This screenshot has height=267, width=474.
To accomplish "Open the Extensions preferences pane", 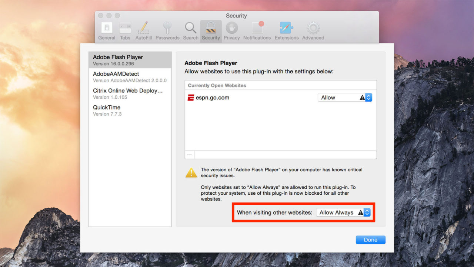I will [287, 31].
